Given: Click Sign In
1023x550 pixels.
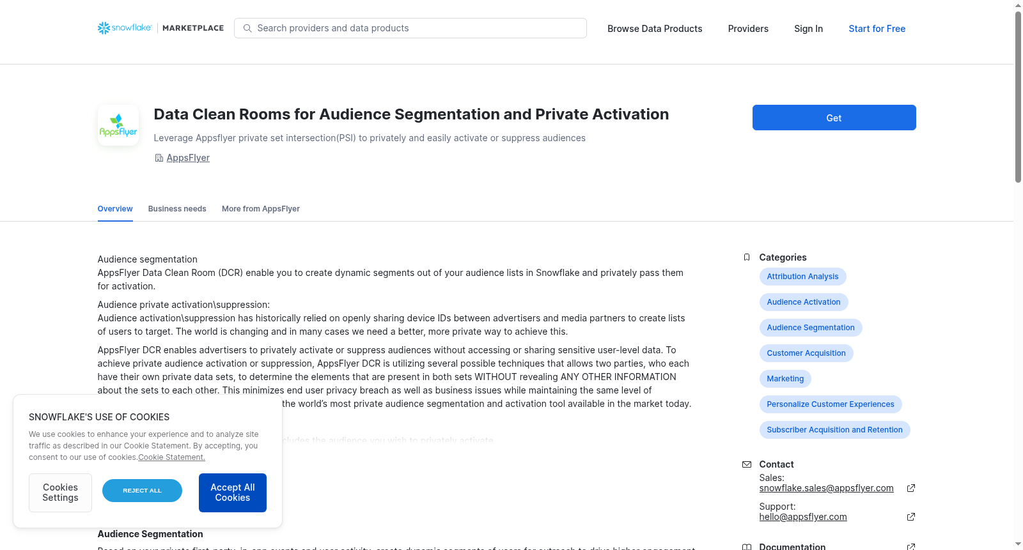Looking at the screenshot, I should 808,29.
